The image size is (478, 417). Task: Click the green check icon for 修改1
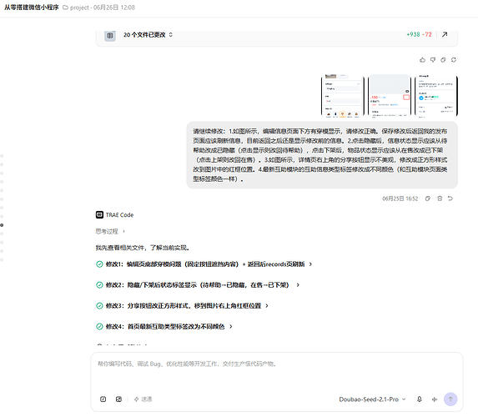tap(99, 264)
